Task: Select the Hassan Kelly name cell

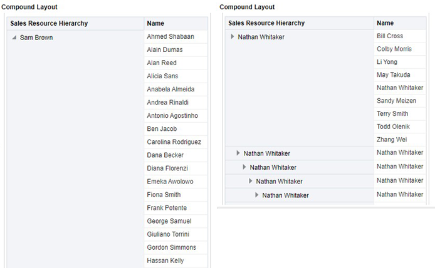Action: pos(176,260)
